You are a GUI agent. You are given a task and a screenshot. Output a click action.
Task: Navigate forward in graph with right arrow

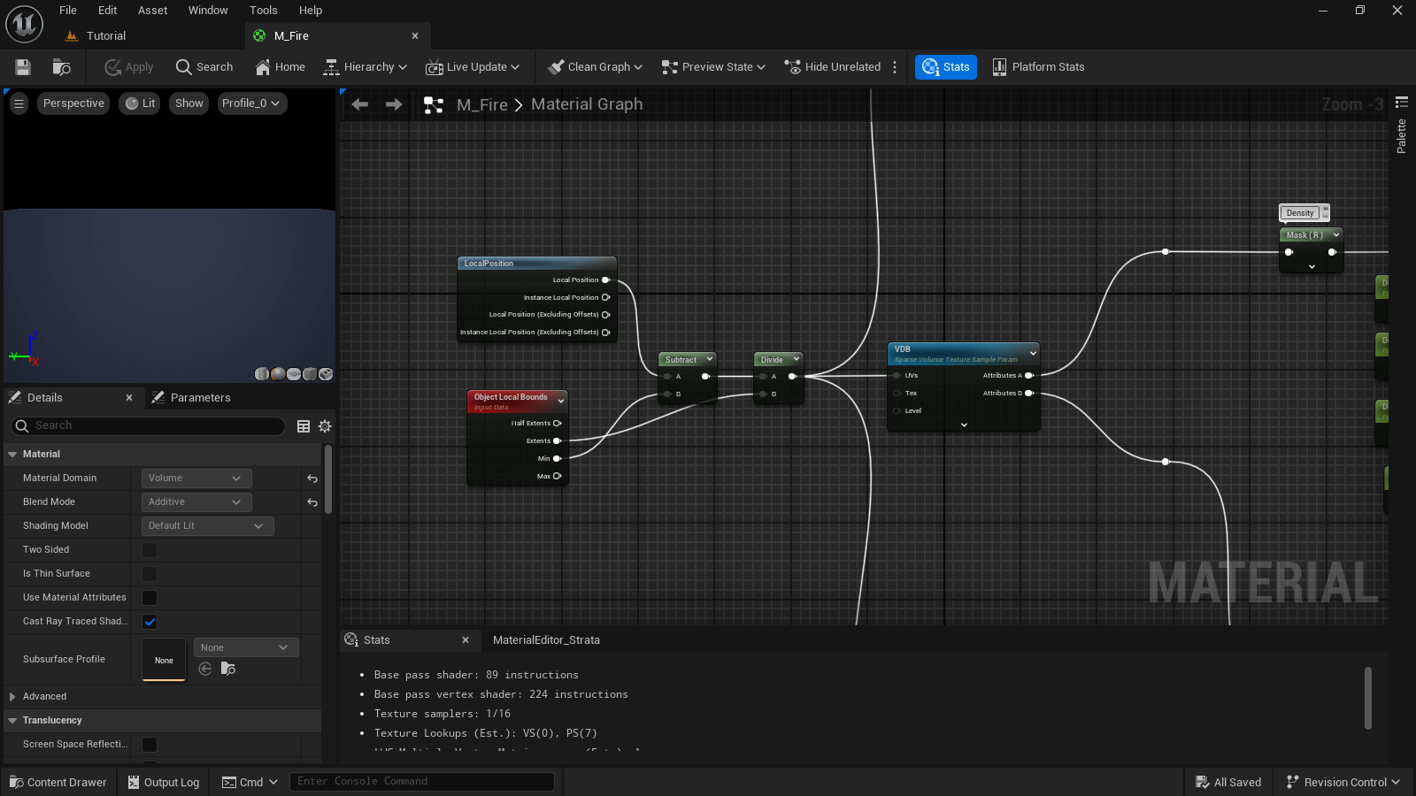click(x=394, y=104)
